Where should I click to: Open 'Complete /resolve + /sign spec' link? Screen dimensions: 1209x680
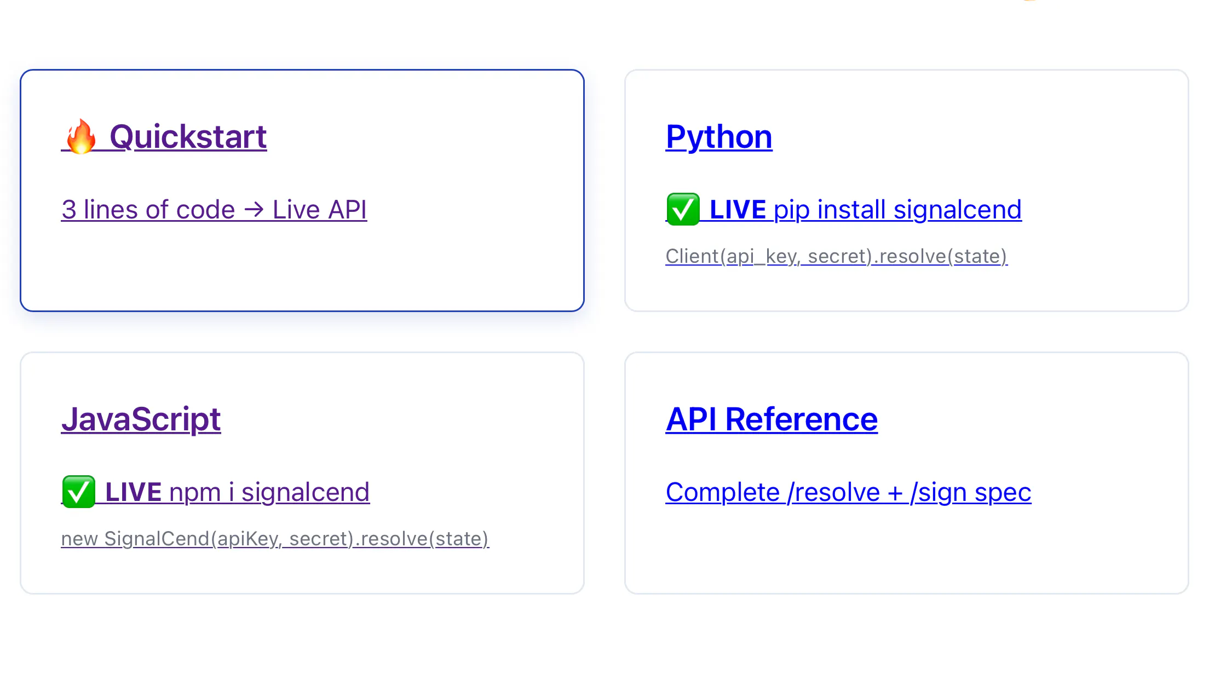tap(849, 492)
